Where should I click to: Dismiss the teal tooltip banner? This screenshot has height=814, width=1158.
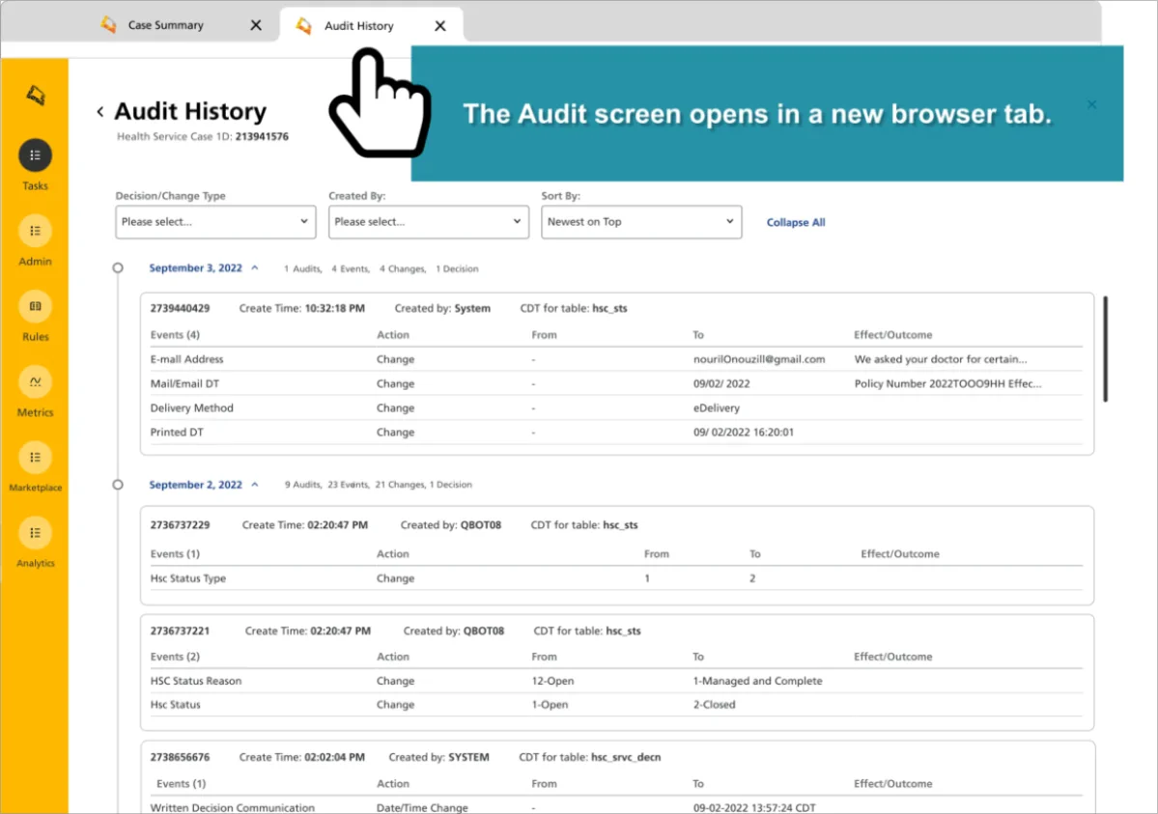(x=1091, y=104)
